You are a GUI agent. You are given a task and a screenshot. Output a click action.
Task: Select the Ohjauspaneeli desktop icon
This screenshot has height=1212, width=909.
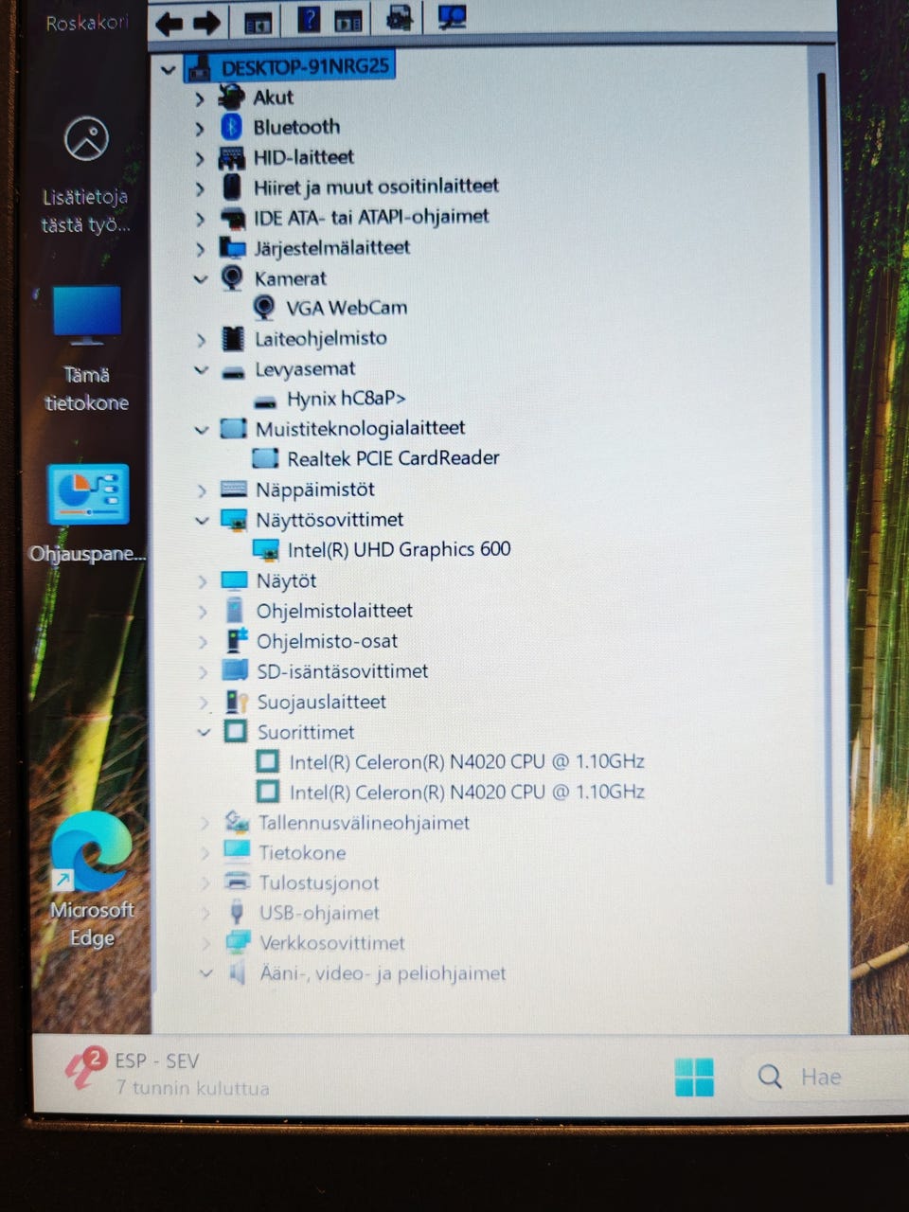click(87, 514)
